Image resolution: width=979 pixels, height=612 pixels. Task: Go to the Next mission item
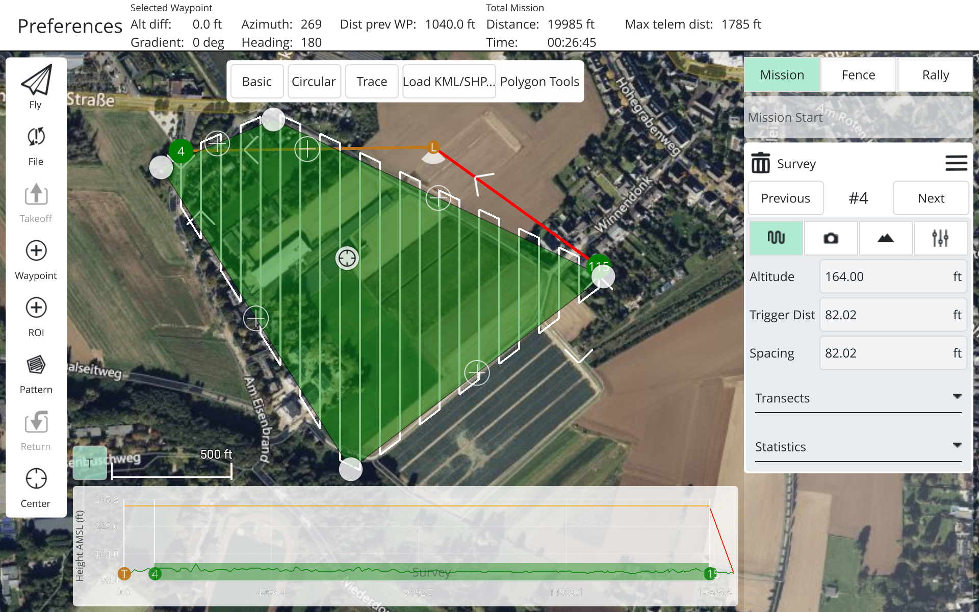point(931,198)
